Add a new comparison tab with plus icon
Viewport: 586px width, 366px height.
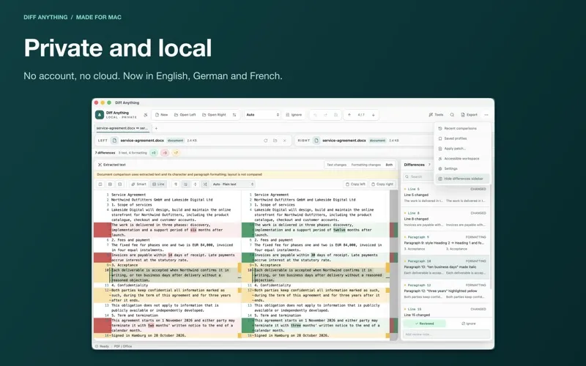click(x=156, y=128)
